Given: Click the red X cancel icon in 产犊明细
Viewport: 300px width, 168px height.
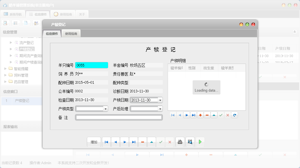Looking at the screenshot, I should pos(228,115).
